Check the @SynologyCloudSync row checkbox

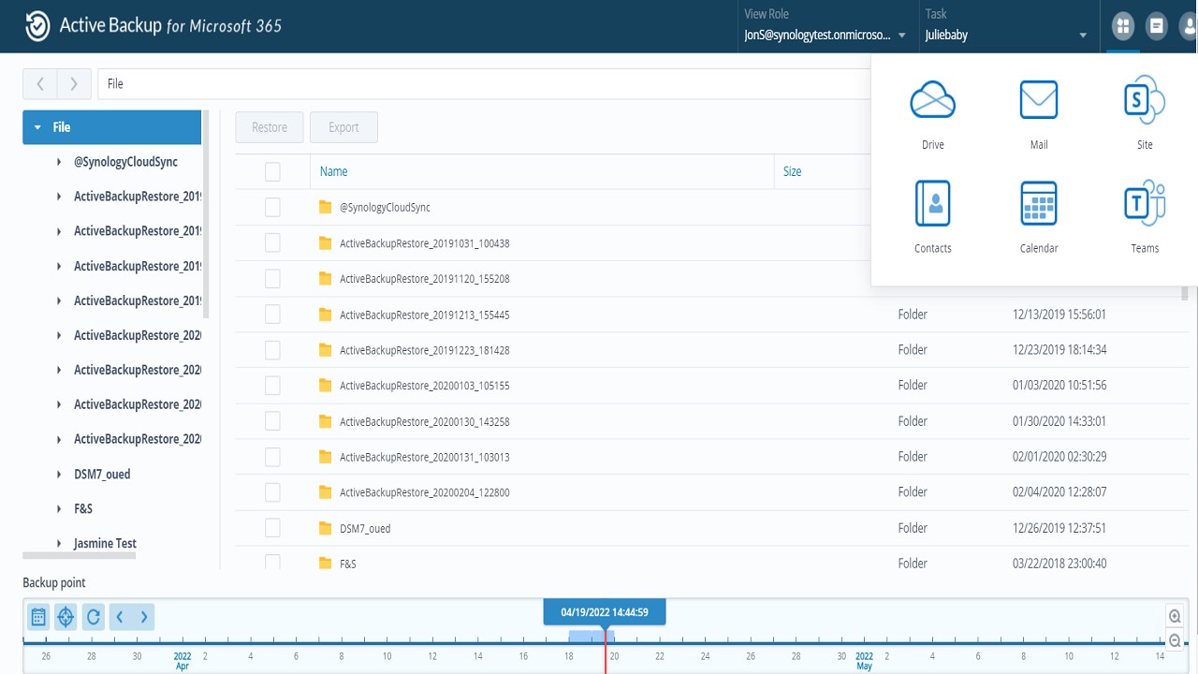pyautogui.click(x=272, y=207)
